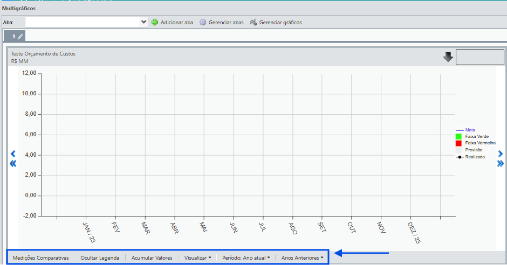Image resolution: width=507 pixels, height=265 pixels.
Task: Click the green Faixa Verde legend swatch
Action: pyautogui.click(x=458, y=137)
